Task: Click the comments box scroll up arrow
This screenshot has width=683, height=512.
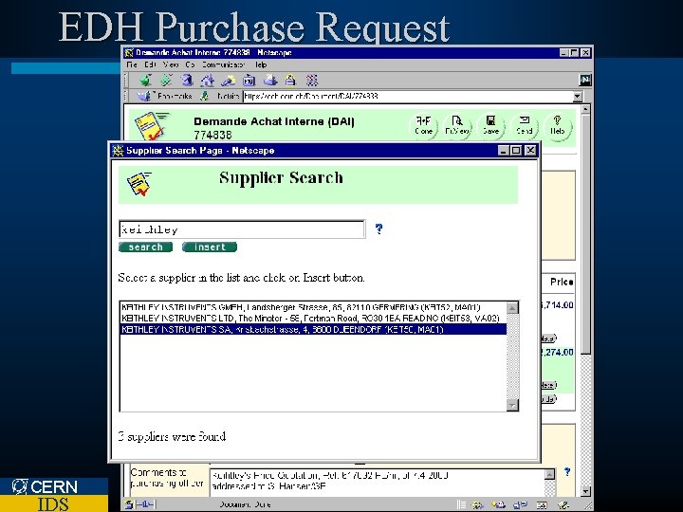Action: pos(549,475)
